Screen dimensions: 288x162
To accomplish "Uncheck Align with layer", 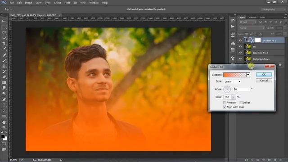I will pyautogui.click(x=225, y=107).
